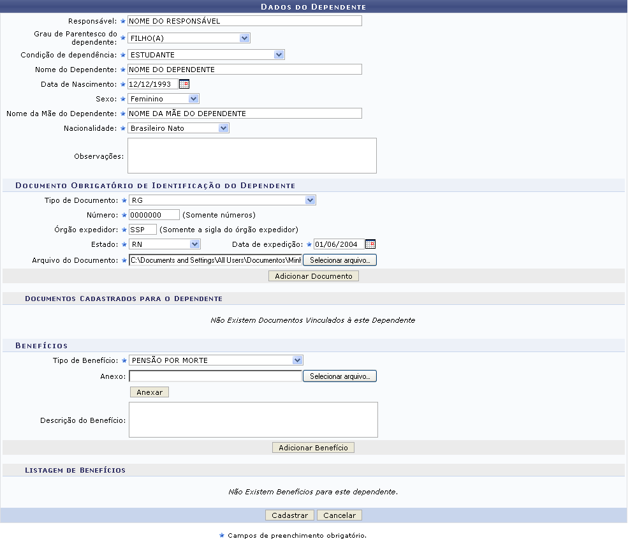Submit the form with Cadastrar
Viewport: 628px width, 539px height.
point(289,515)
